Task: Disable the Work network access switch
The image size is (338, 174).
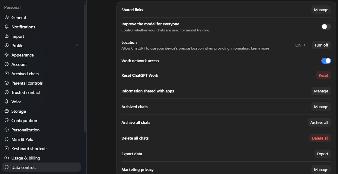Action: [x=326, y=61]
